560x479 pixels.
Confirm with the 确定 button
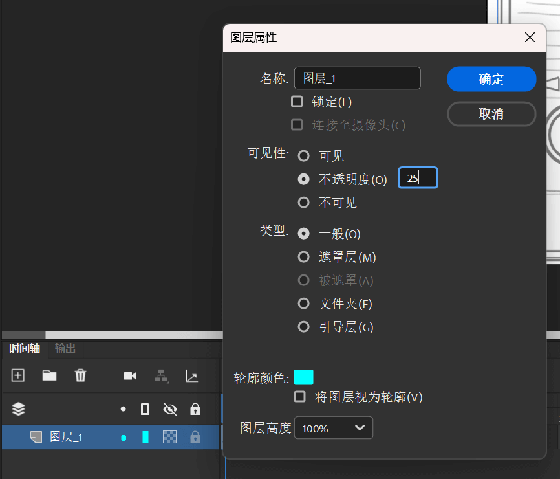pos(491,79)
